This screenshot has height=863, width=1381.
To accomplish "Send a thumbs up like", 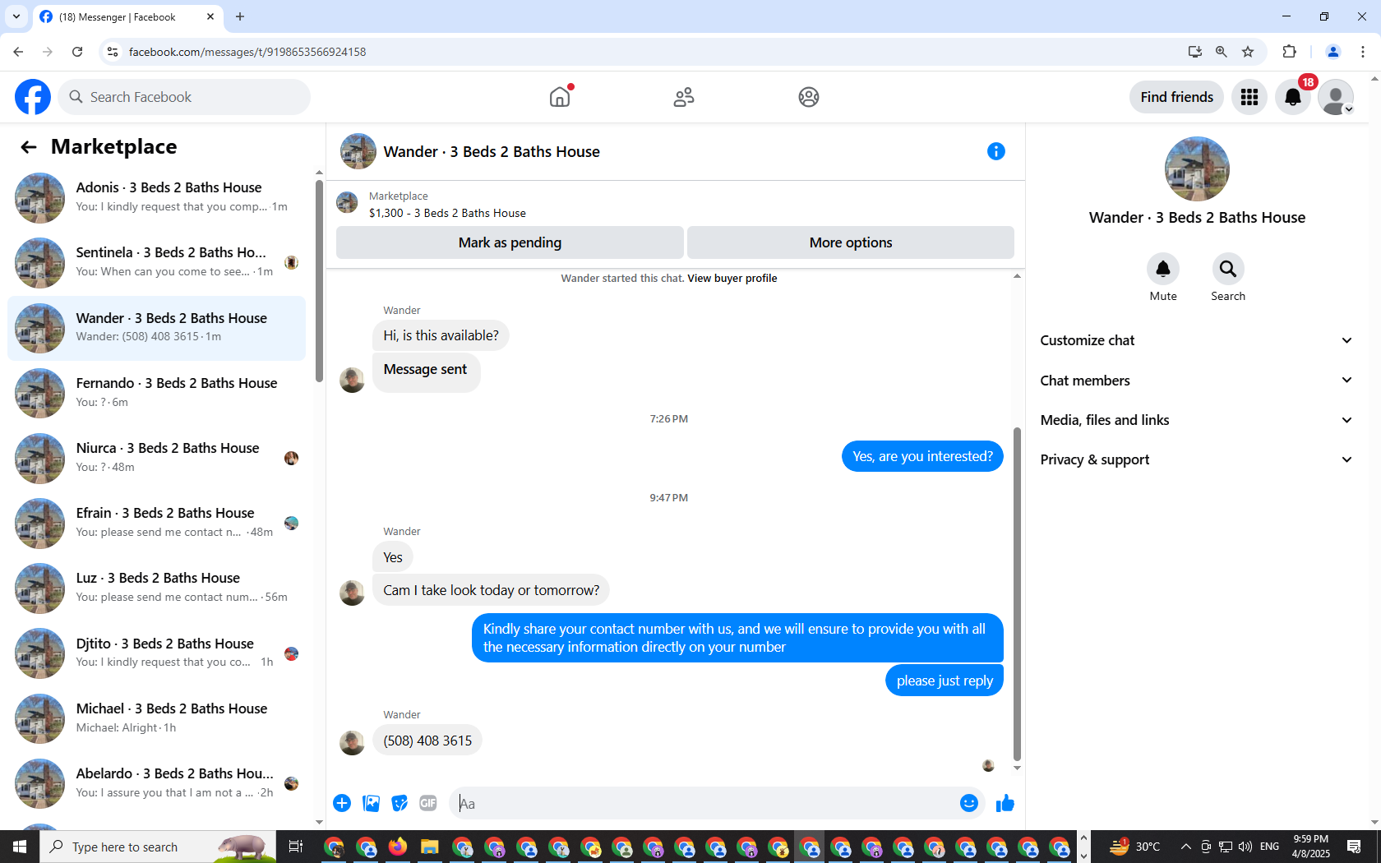I will [x=1005, y=803].
